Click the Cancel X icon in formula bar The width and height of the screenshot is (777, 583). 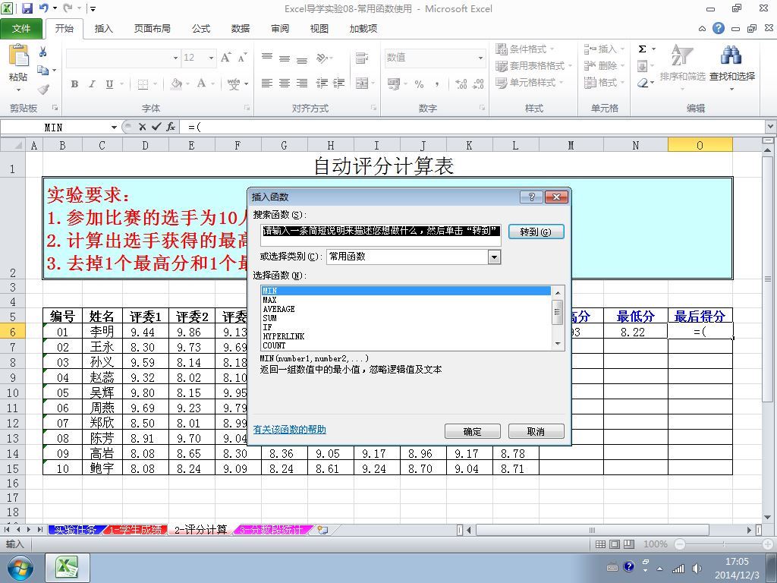click(142, 127)
